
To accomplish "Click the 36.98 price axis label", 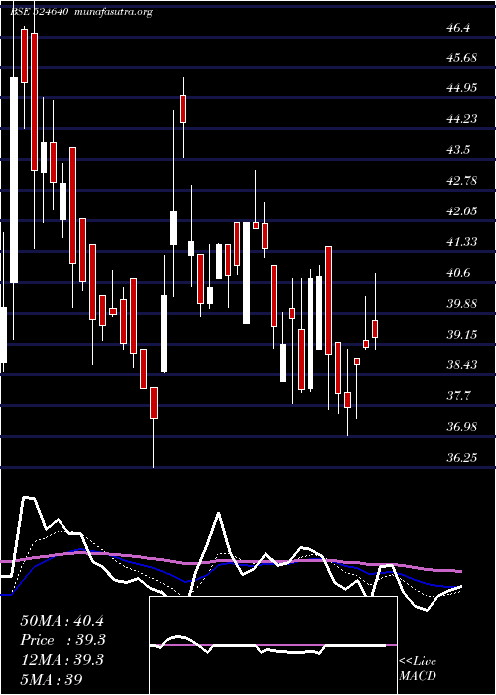I will tap(462, 427).
